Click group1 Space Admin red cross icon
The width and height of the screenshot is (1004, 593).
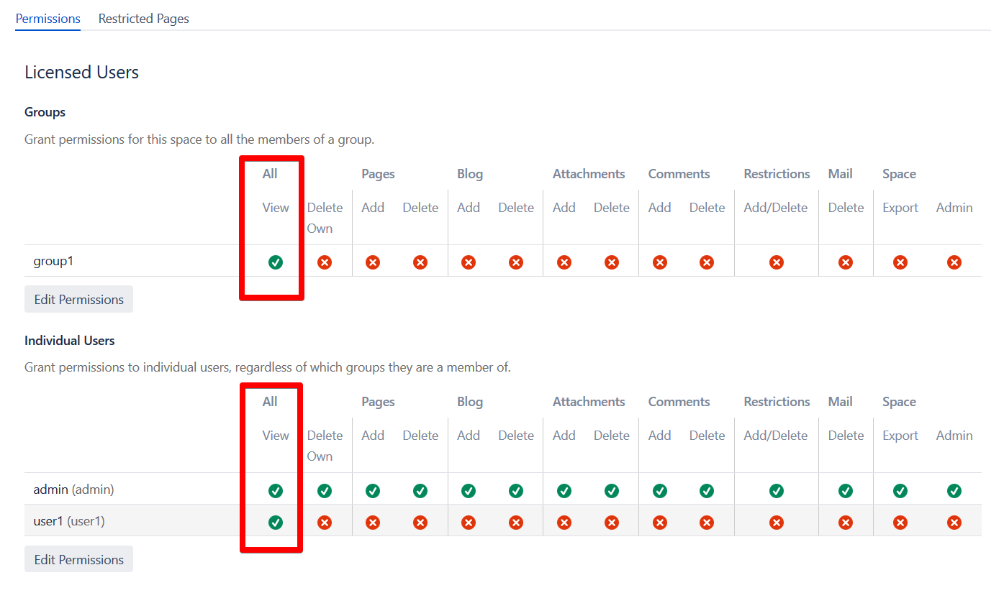tap(954, 262)
